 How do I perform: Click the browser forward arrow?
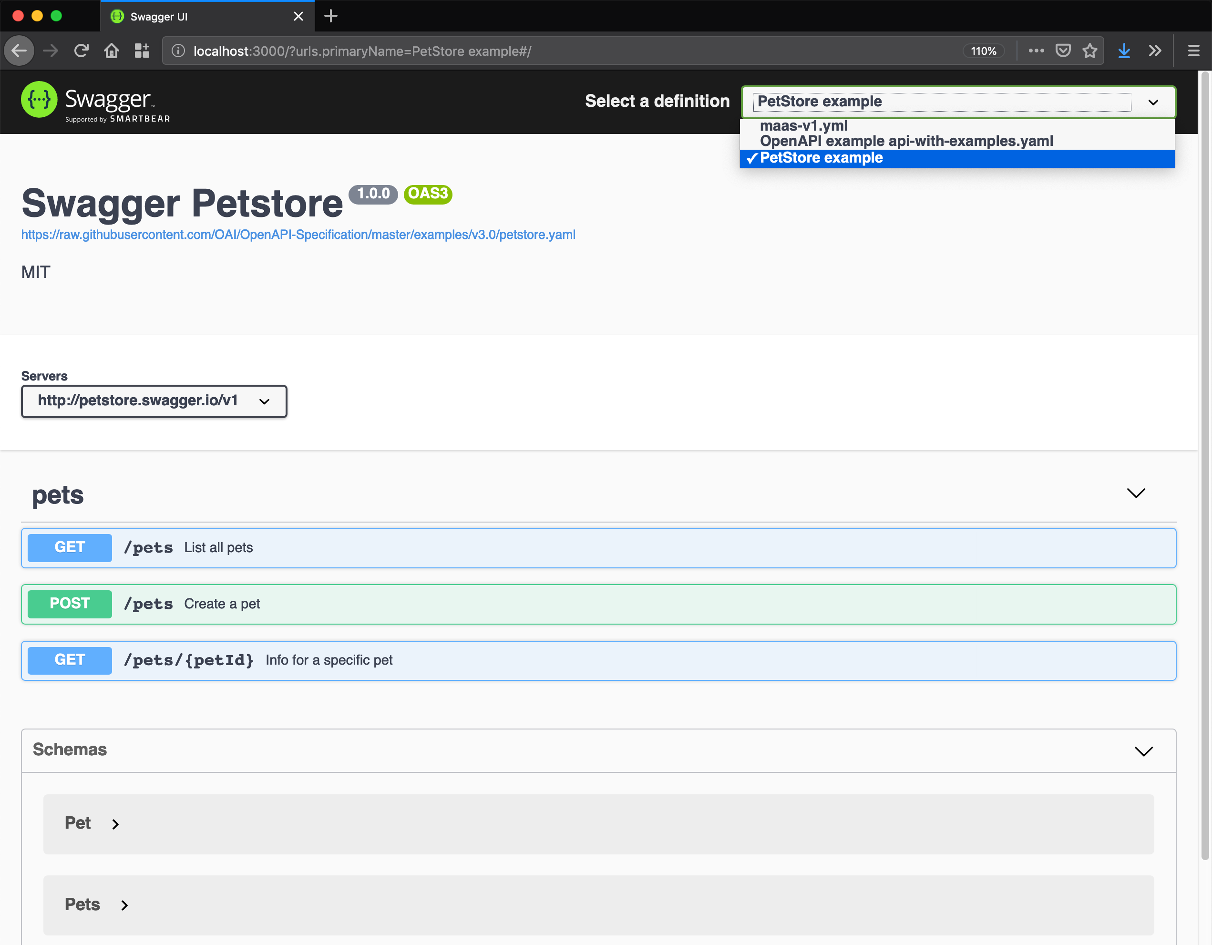click(51, 51)
